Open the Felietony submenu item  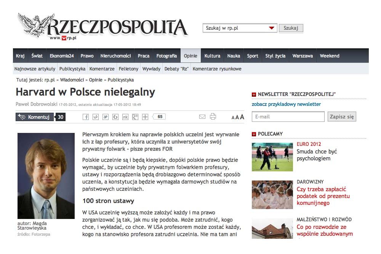[128, 69]
